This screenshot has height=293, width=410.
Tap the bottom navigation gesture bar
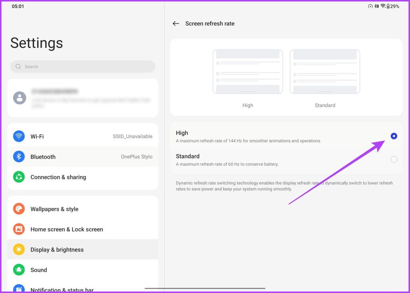point(205,288)
